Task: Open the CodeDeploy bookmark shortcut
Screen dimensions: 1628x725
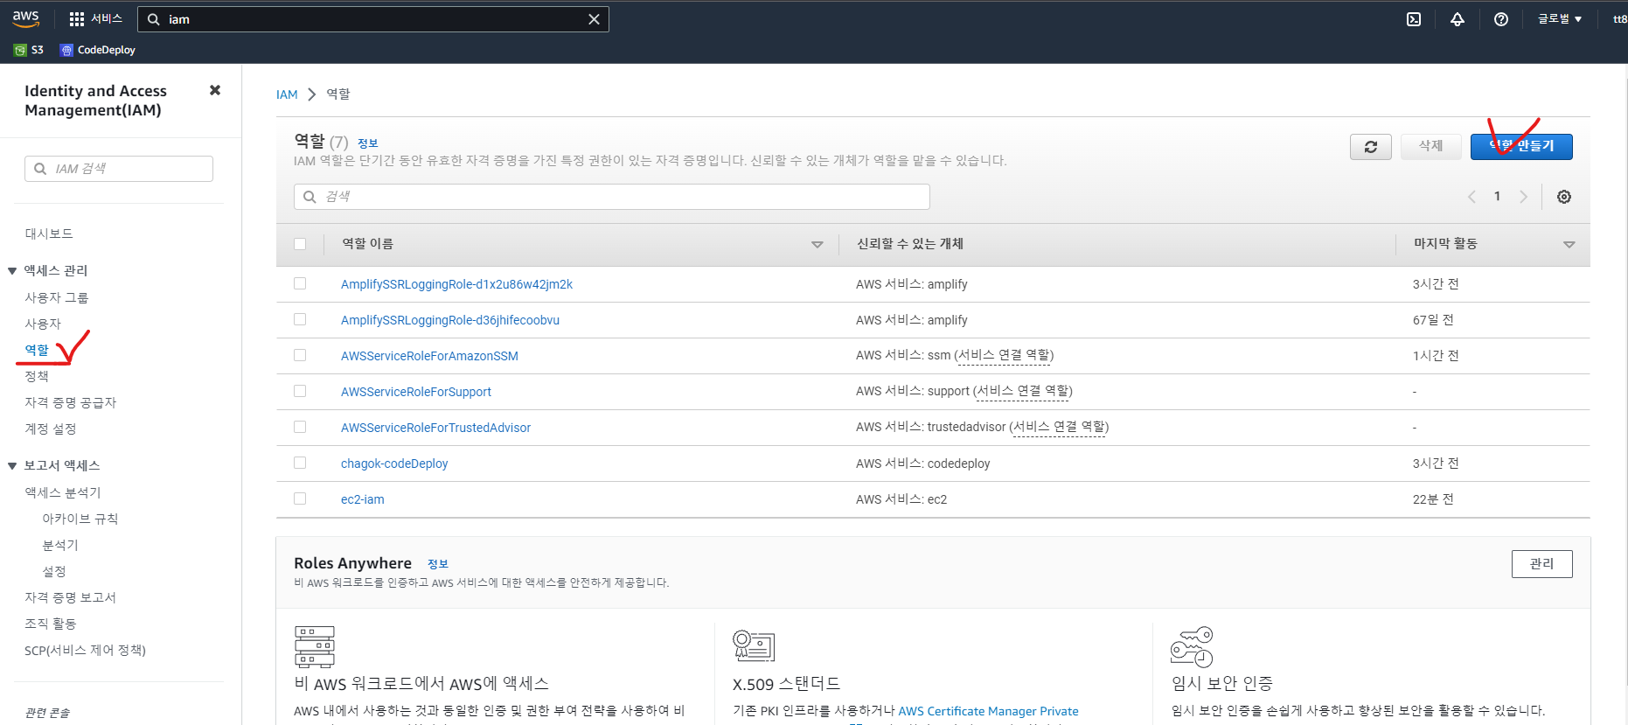Action: pos(98,50)
